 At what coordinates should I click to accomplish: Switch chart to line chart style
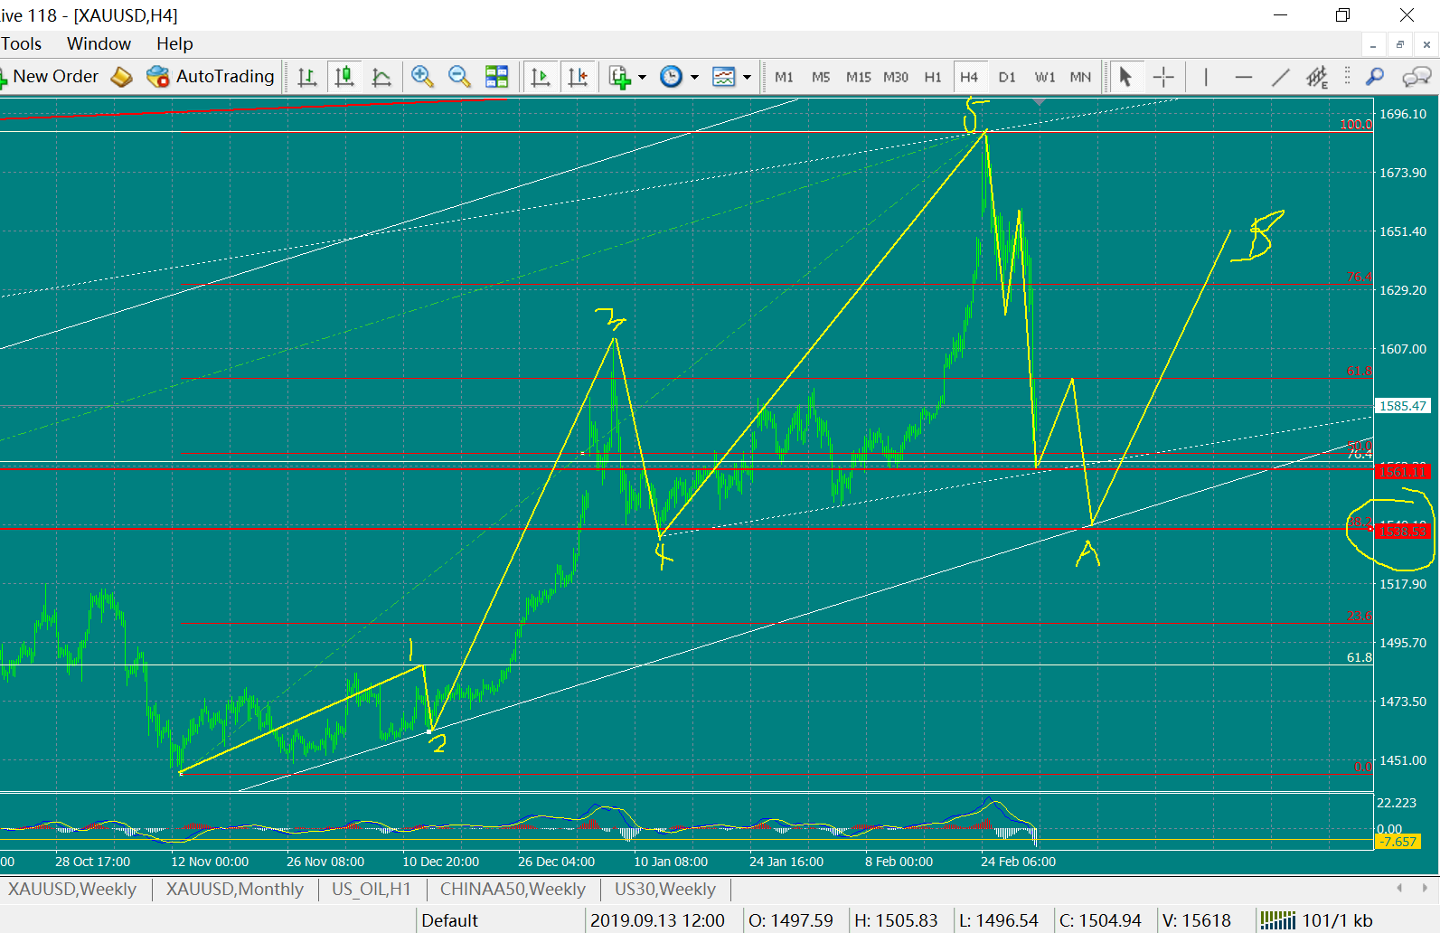381,77
